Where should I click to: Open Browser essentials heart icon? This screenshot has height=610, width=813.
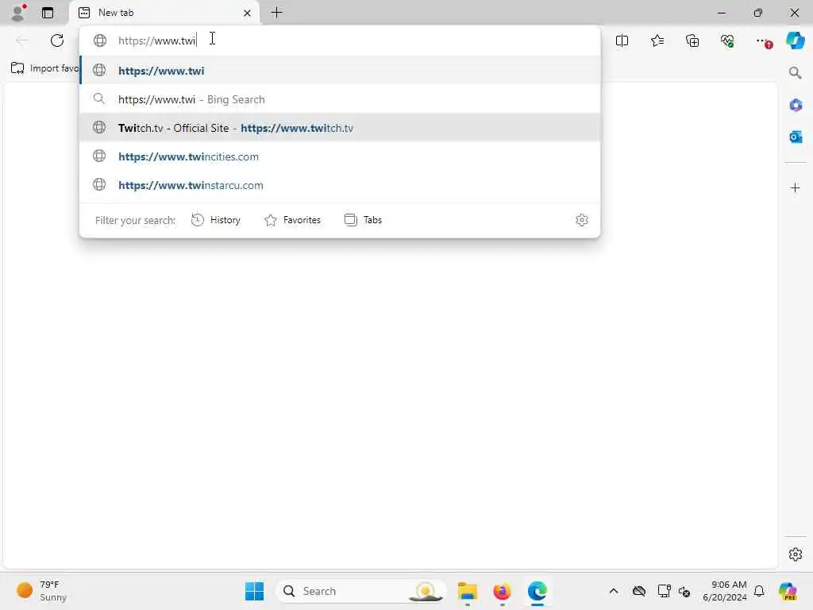[x=727, y=41]
